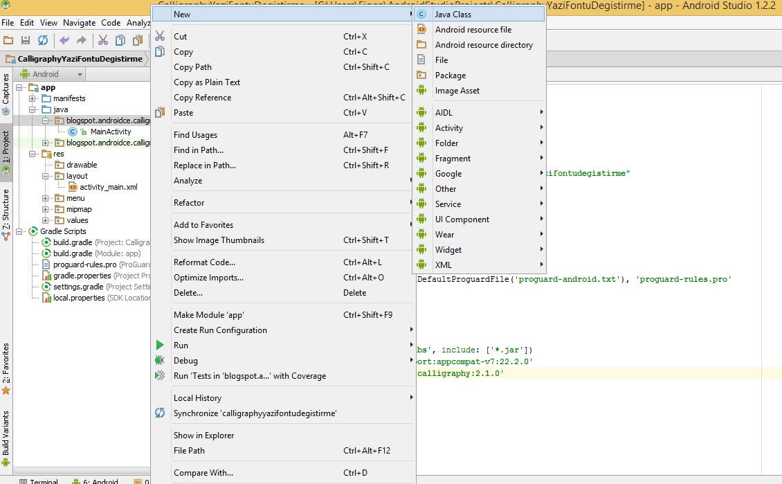Screen dimensions: 782x484
Task: Click the Save All toolbar icon
Action: 26,40
